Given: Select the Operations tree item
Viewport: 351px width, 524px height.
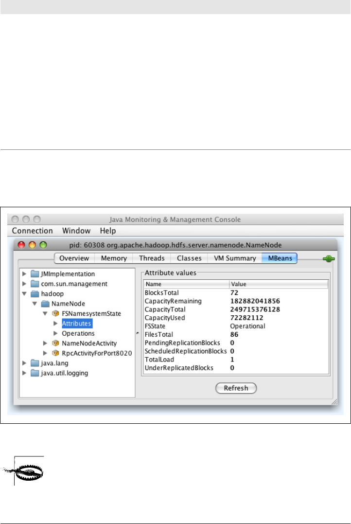Looking at the screenshot, I should tap(78, 333).
